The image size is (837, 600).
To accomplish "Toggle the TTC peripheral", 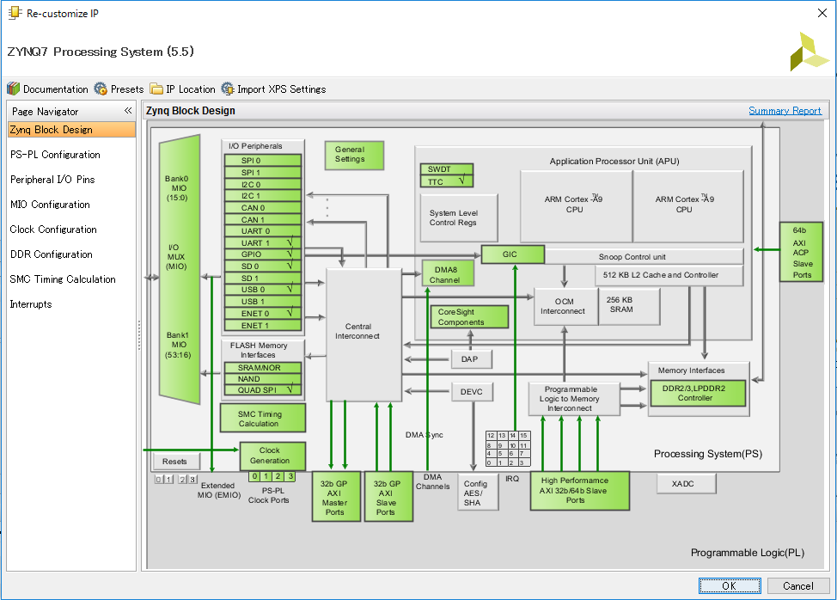I will pos(446,181).
